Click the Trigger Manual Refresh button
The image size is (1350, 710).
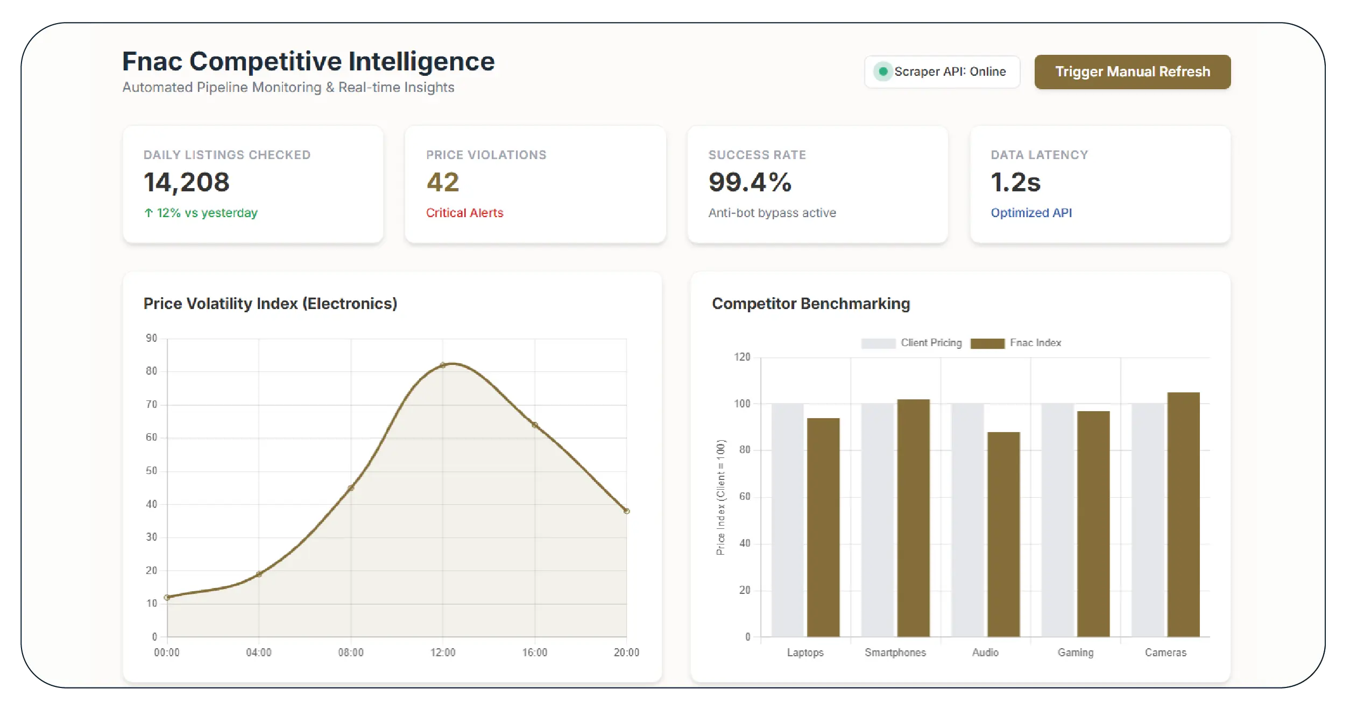1132,71
